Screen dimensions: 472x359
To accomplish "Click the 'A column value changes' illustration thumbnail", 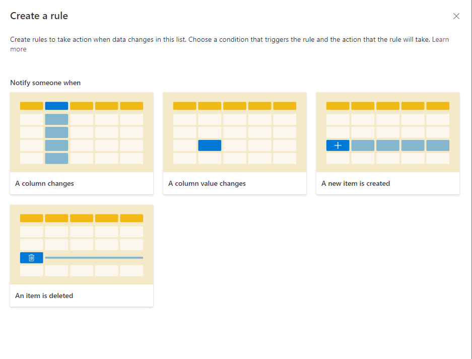I will tap(235, 132).
